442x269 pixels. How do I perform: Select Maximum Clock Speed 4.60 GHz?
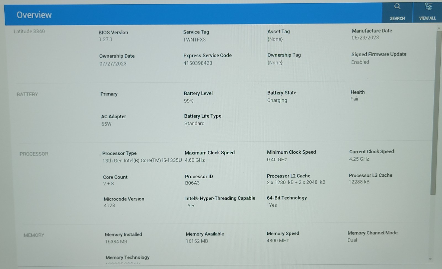click(195, 160)
